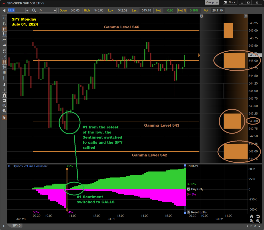Select the candlestick chart type icon
This screenshot has width=264, height=230.
pyautogui.click(x=4, y=29)
